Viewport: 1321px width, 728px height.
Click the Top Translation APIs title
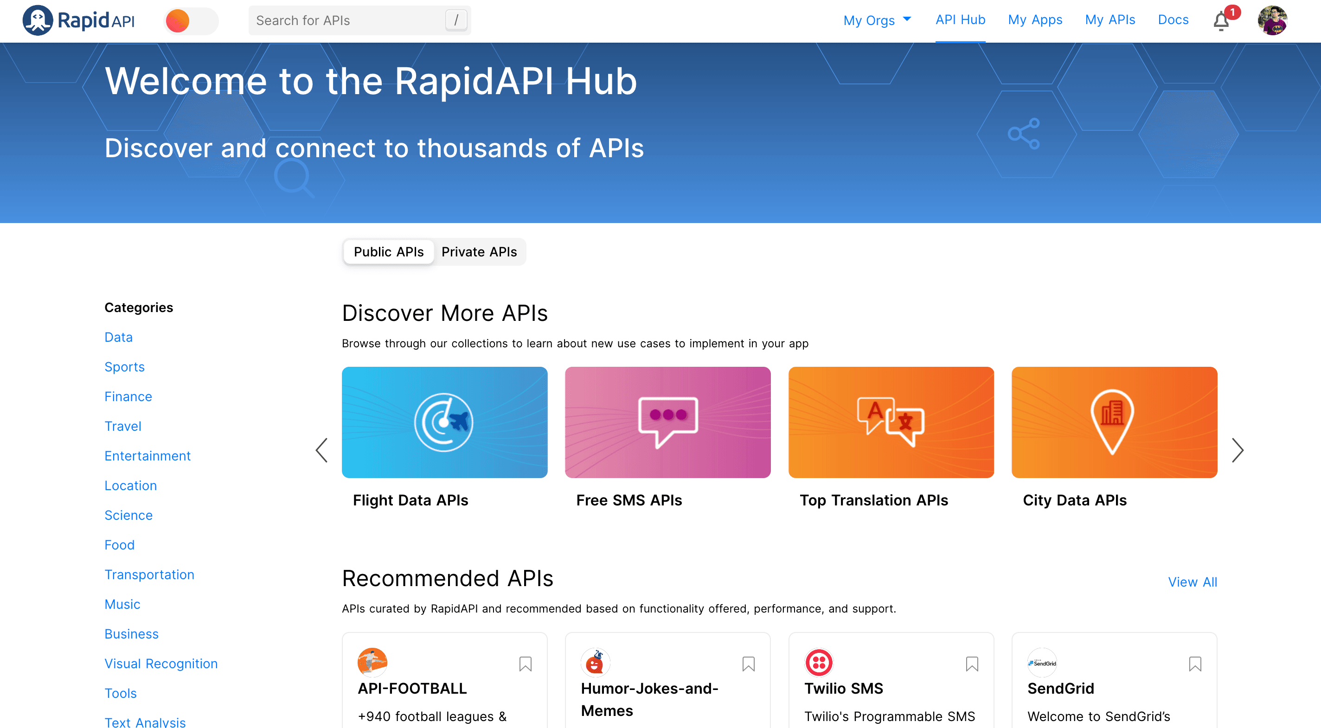coord(874,500)
